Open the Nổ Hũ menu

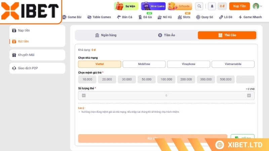pyautogui.click(x=165, y=17)
